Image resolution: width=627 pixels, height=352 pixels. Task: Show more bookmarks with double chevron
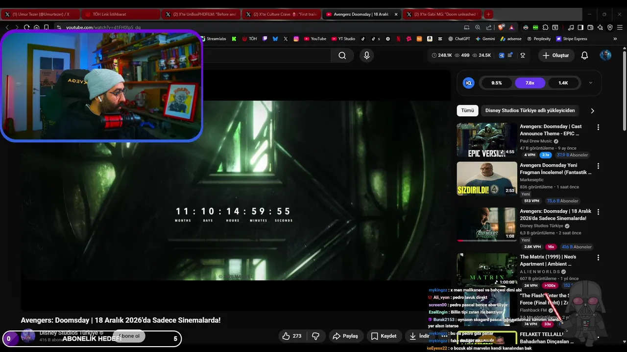[x=615, y=39]
